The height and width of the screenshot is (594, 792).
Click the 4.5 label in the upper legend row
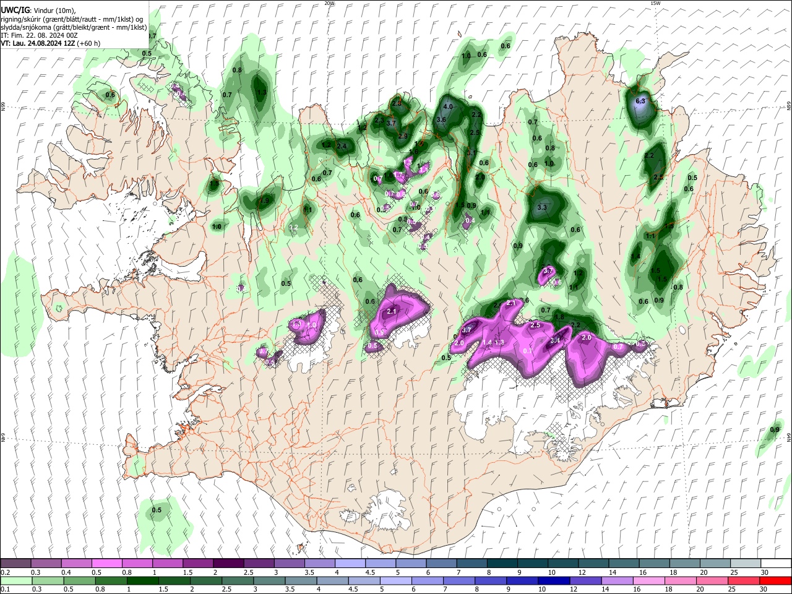point(370,572)
